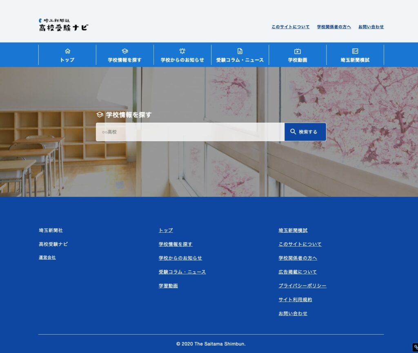The image size is (418, 353).
Task: Click the 運営会社 link in the footer
Action: coord(47,257)
